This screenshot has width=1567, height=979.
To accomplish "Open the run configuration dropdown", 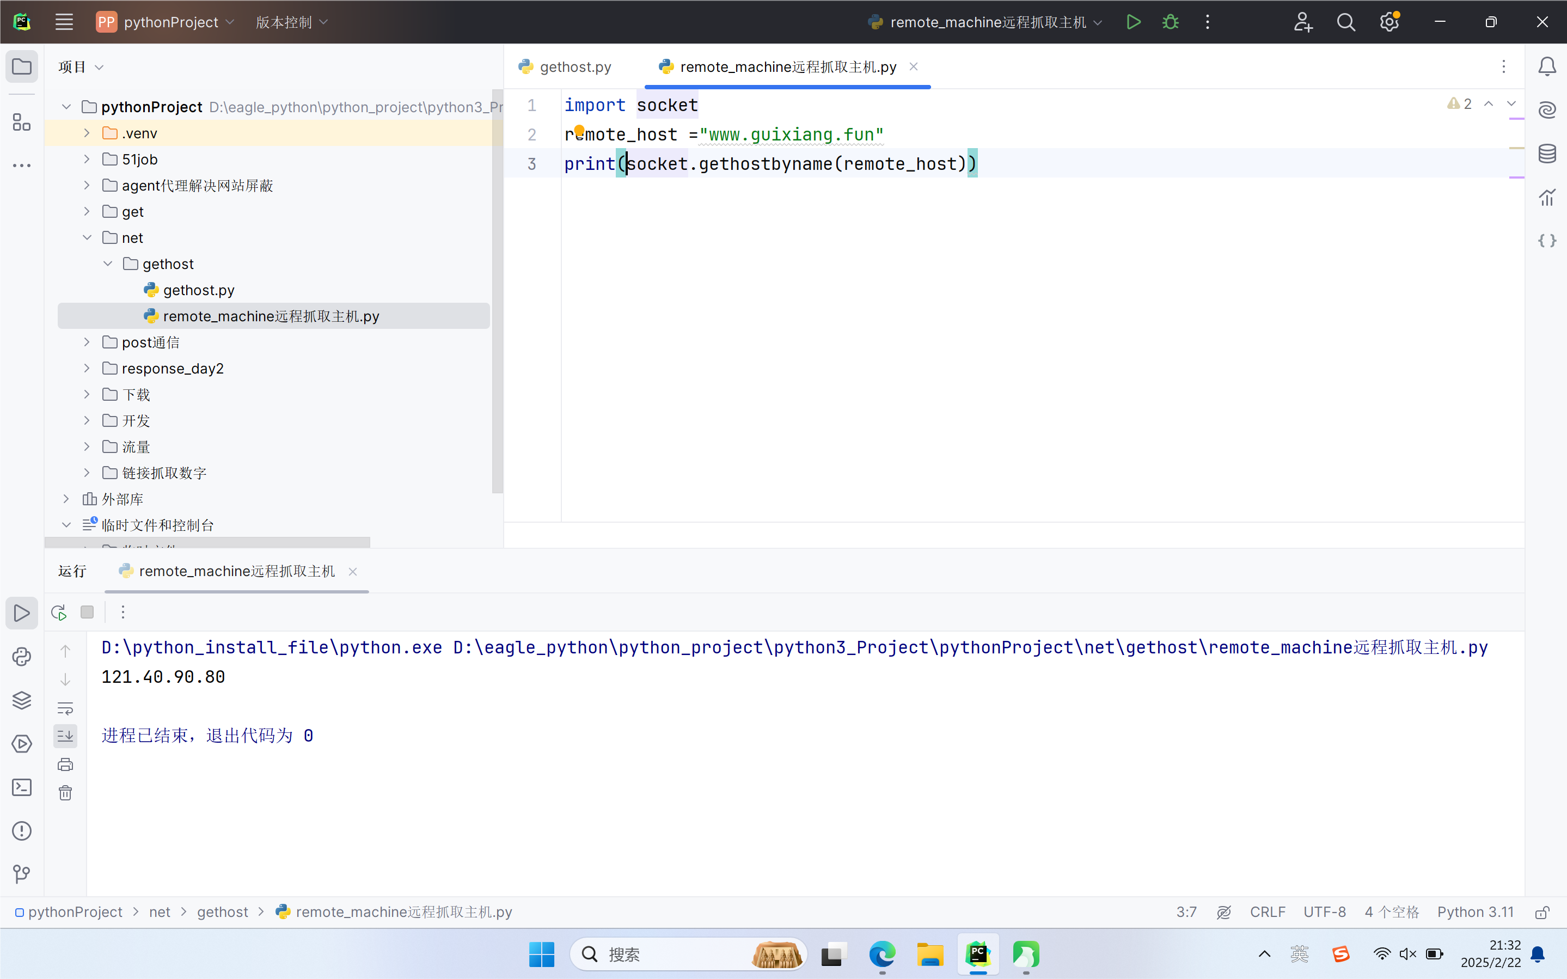I will coord(984,22).
